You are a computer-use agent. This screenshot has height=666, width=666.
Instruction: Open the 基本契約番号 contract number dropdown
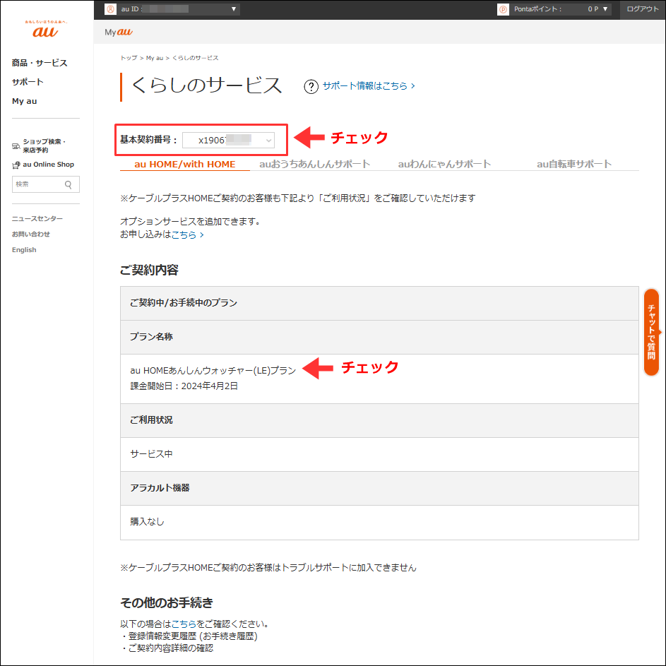(232, 139)
